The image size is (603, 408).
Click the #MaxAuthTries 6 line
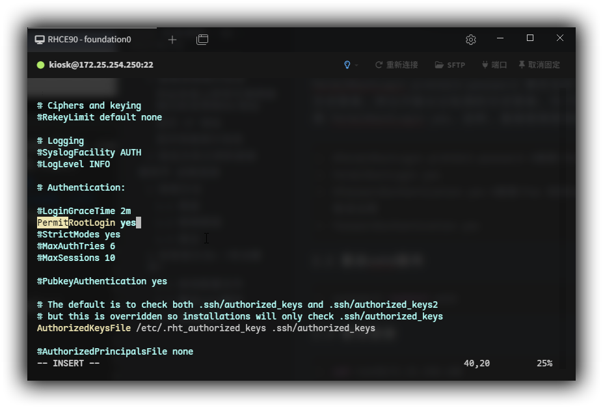tap(76, 246)
